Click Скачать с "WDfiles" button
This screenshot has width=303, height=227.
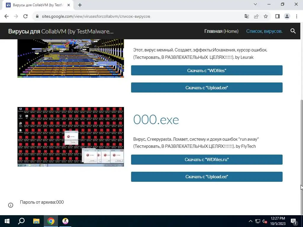(x=207, y=70)
